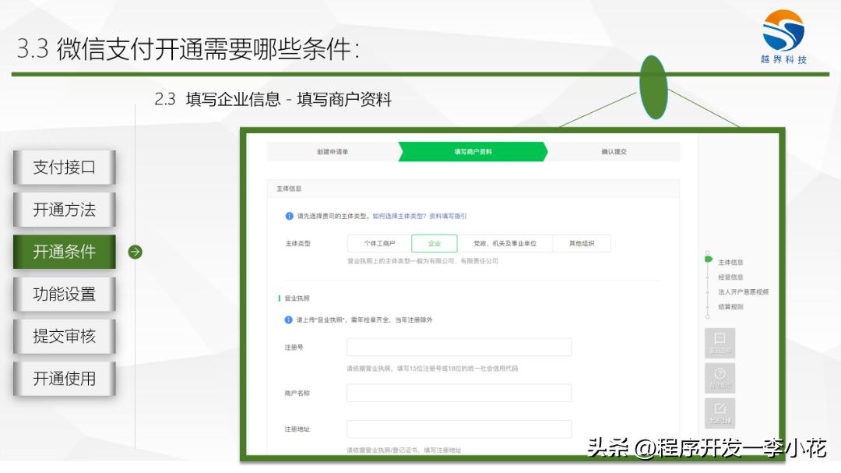
Task: Click the chat message icon in right sidebar
Action: point(720,341)
